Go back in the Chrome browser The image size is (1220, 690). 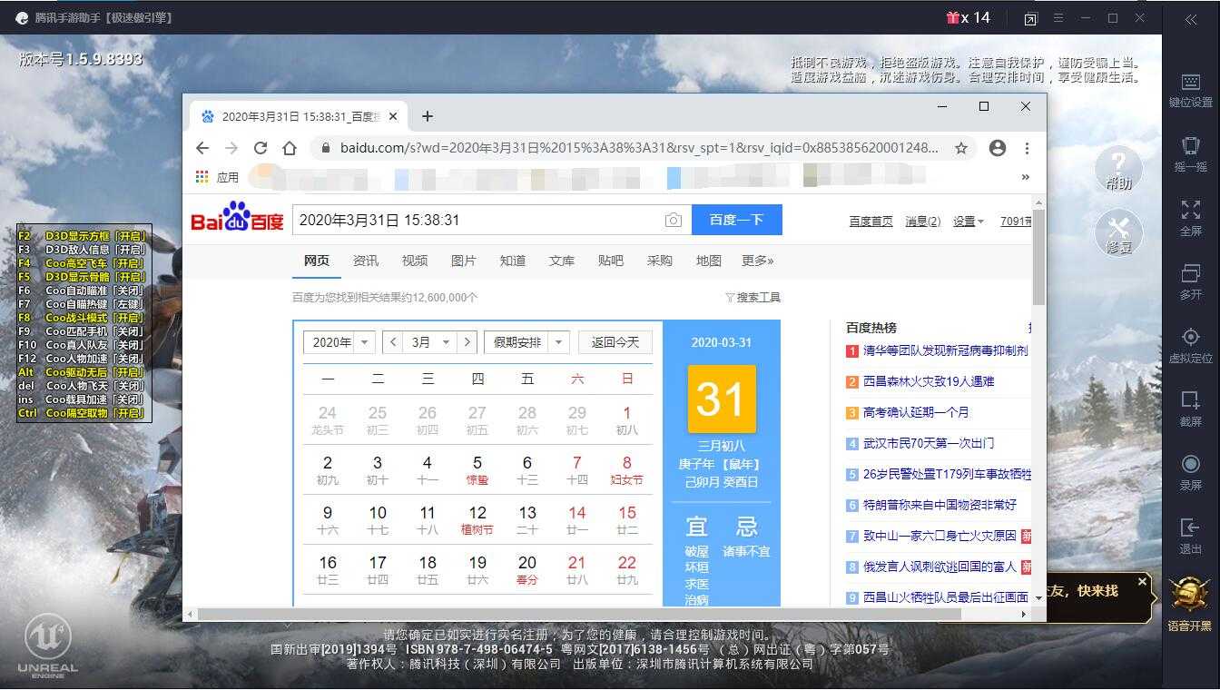(x=202, y=148)
